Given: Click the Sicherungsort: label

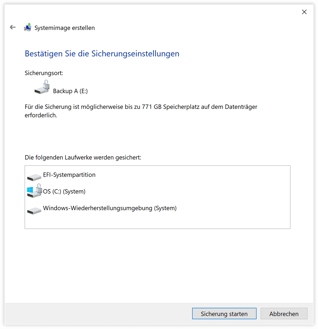Looking at the screenshot, I should tap(44, 73).
